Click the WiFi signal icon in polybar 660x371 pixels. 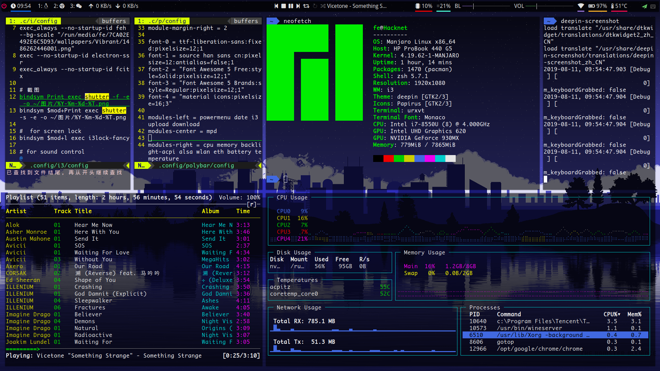click(x=581, y=6)
